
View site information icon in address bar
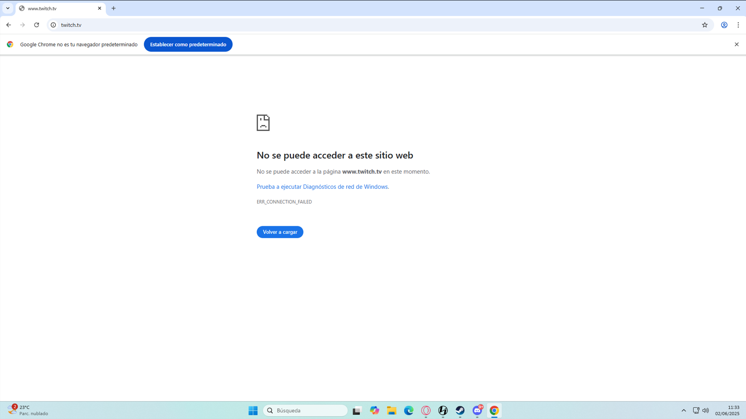click(x=53, y=25)
